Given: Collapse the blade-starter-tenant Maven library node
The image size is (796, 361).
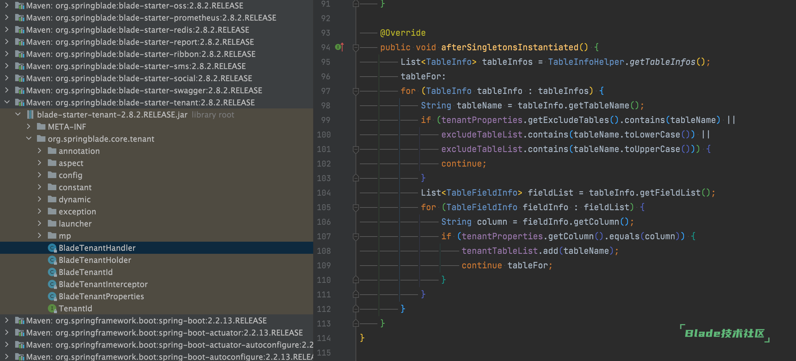Looking at the screenshot, I should click(x=7, y=102).
